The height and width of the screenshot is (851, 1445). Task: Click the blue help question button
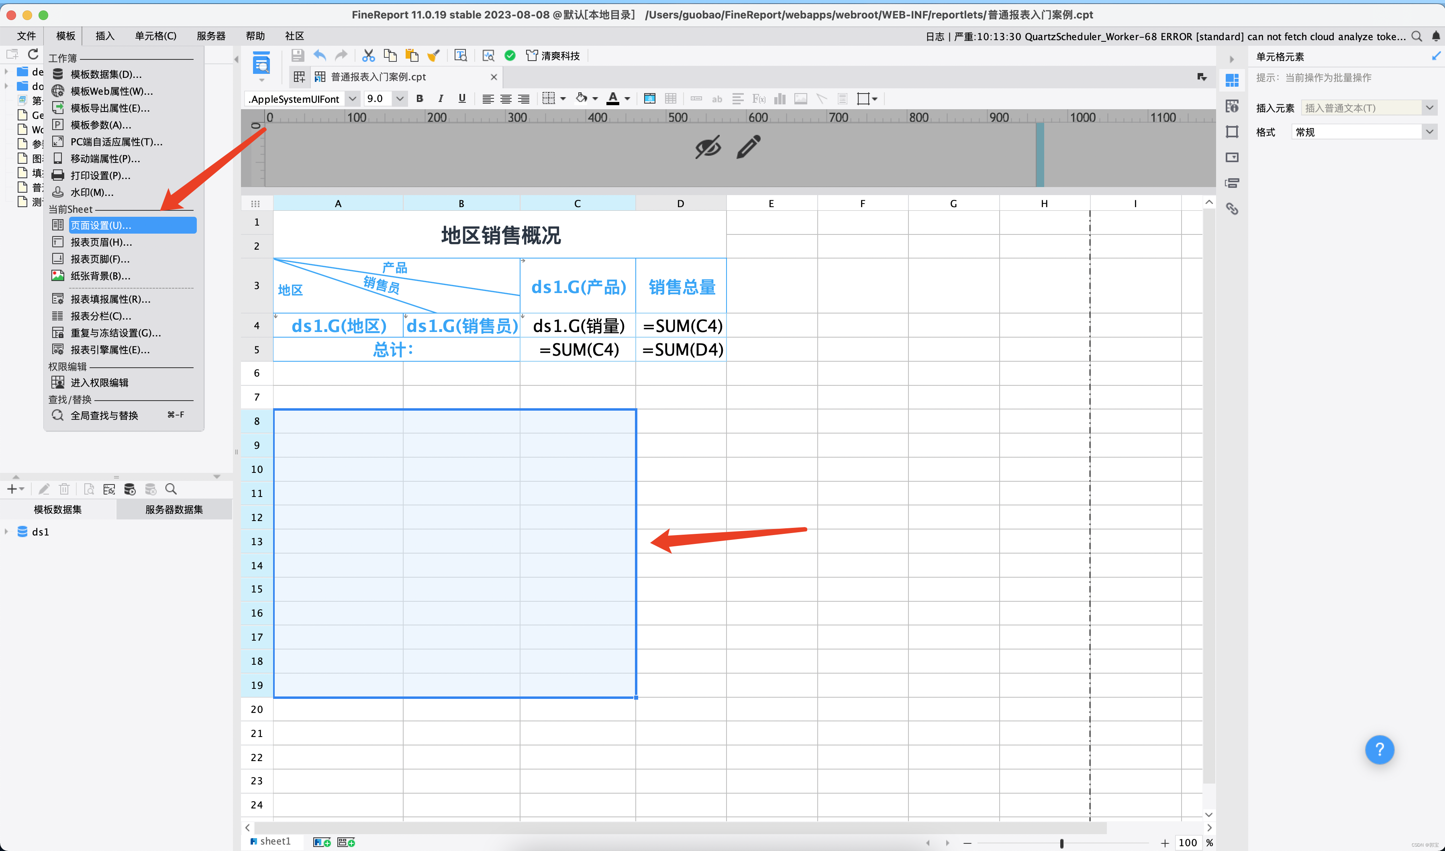point(1379,749)
